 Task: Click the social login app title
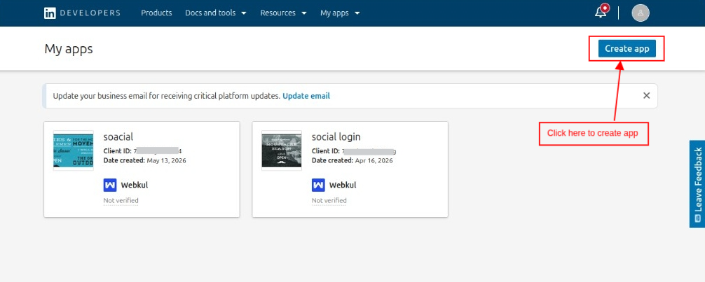click(x=336, y=136)
